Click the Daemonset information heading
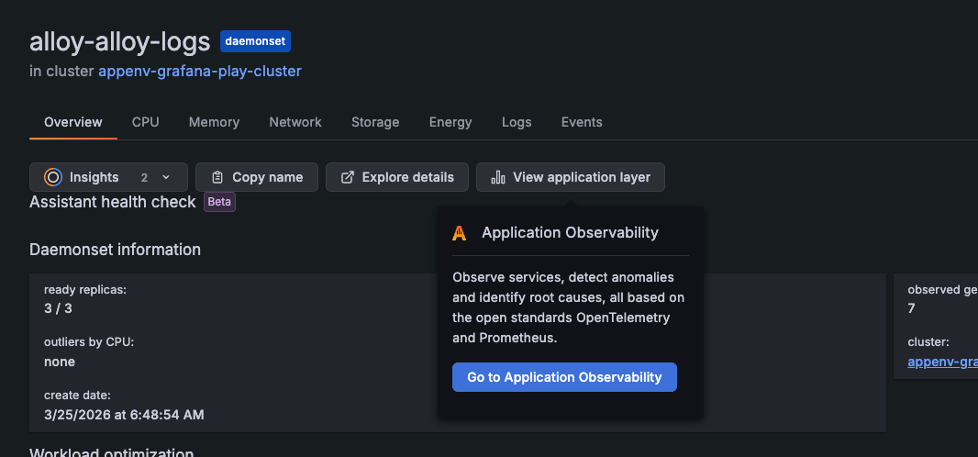This screenshot has height=457, width=978. [x=115, y=250]
